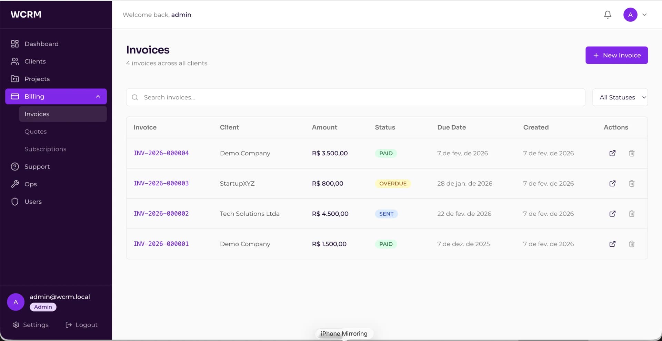Delete invoice INV-2026-000001 via trash icon
This screenshot has width=662, height=341.
(x=632, y=244)
